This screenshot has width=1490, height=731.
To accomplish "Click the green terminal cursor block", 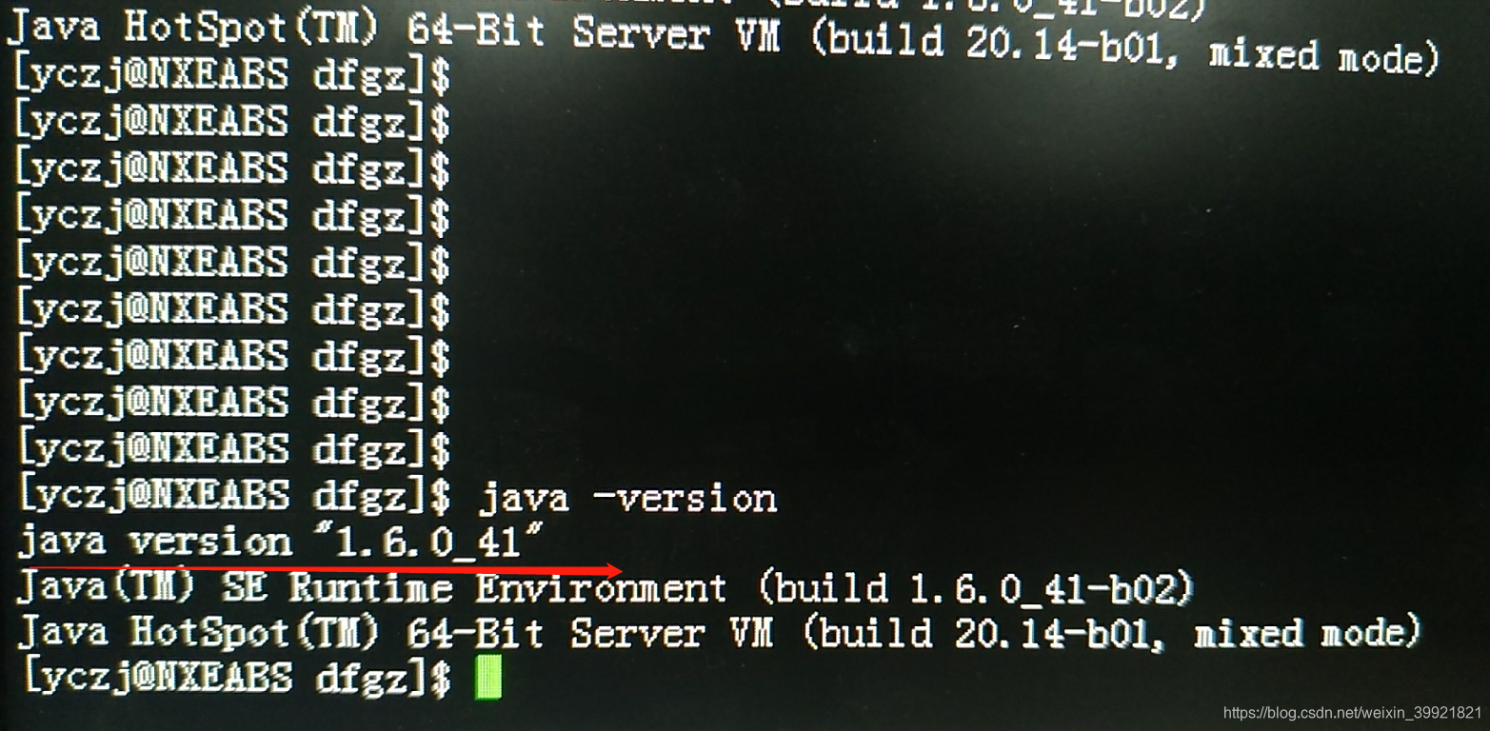I will [x=488, y=678].
